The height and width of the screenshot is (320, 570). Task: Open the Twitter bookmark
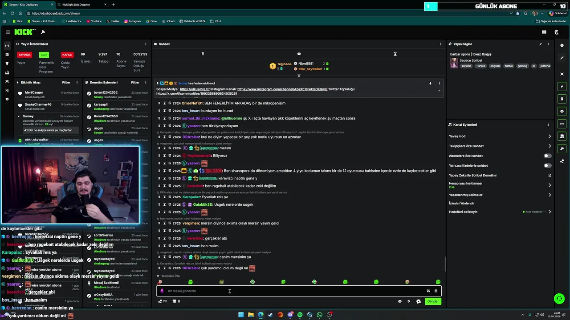click(x=113, y=21)
